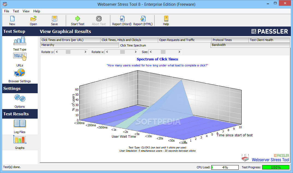
Task: Click the CPU Load indicator bar
Action: click(225, 167)
